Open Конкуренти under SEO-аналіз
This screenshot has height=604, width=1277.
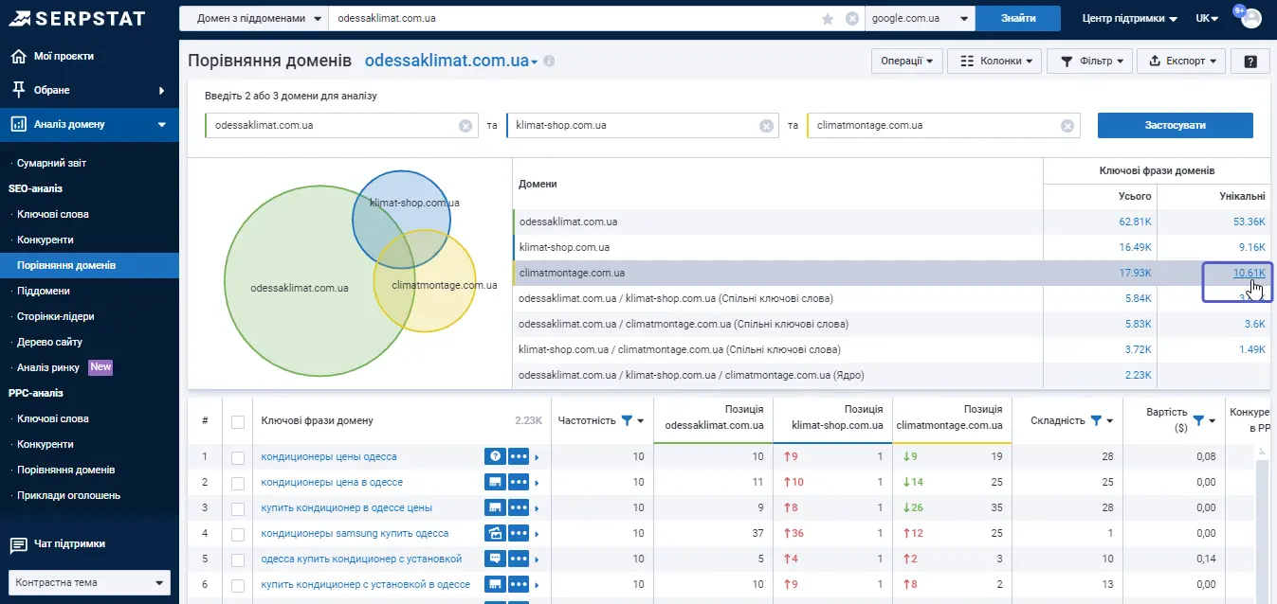[46, 240]
